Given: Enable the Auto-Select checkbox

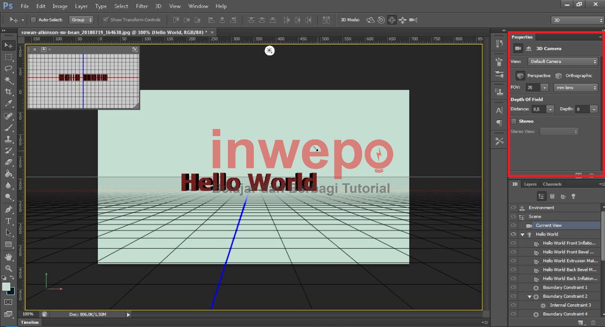Looking at the screenshot, I should click(x=33, y=20).
